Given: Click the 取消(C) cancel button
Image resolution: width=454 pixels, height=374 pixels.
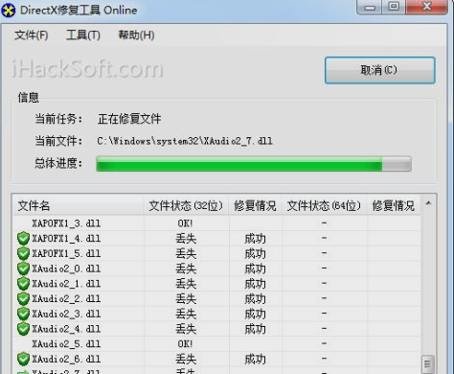Looking at the screenshot, I should (379, 70).
